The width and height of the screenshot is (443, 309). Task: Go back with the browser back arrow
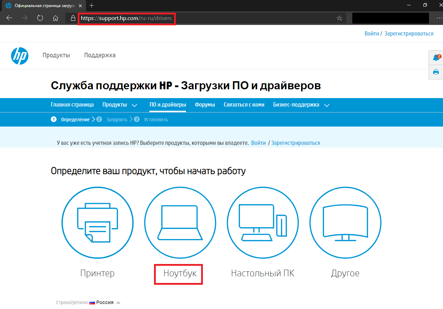coord(9,18)
